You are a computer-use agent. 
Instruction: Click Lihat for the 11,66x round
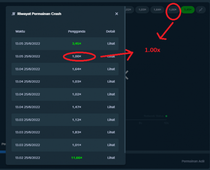(x=111, y=158)
